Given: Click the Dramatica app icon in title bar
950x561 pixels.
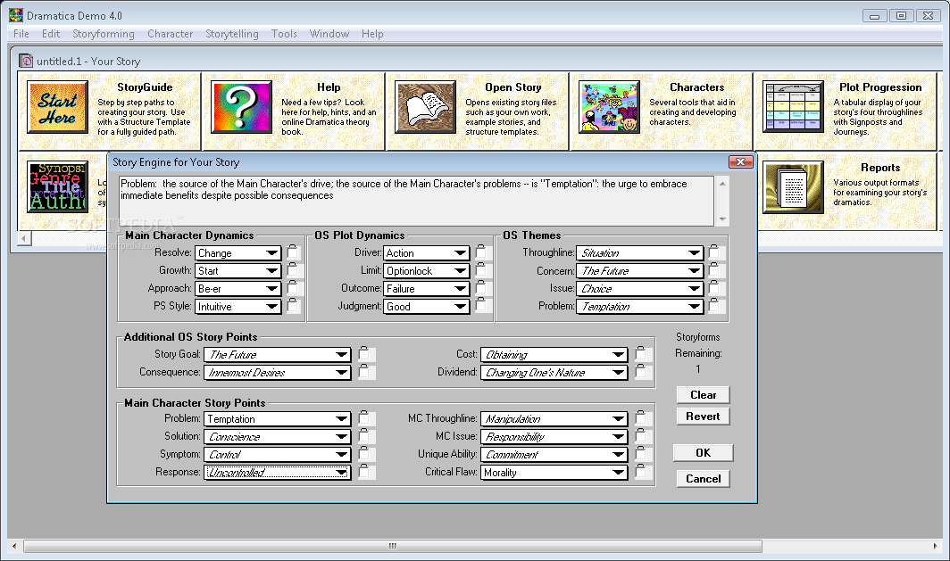Looking at the screenshot, I should [x=16, y=15].
